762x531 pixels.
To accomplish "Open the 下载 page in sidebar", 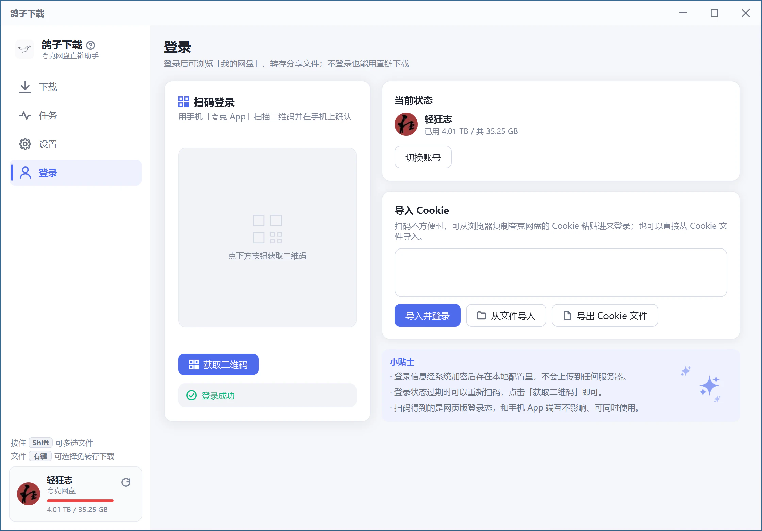I will [76, 87].
